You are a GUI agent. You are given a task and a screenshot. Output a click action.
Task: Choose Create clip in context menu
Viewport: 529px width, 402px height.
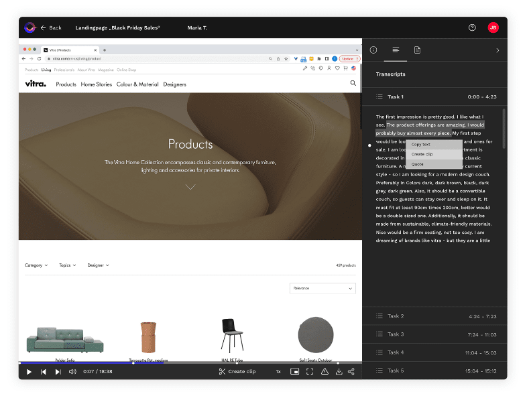(422, 154)
